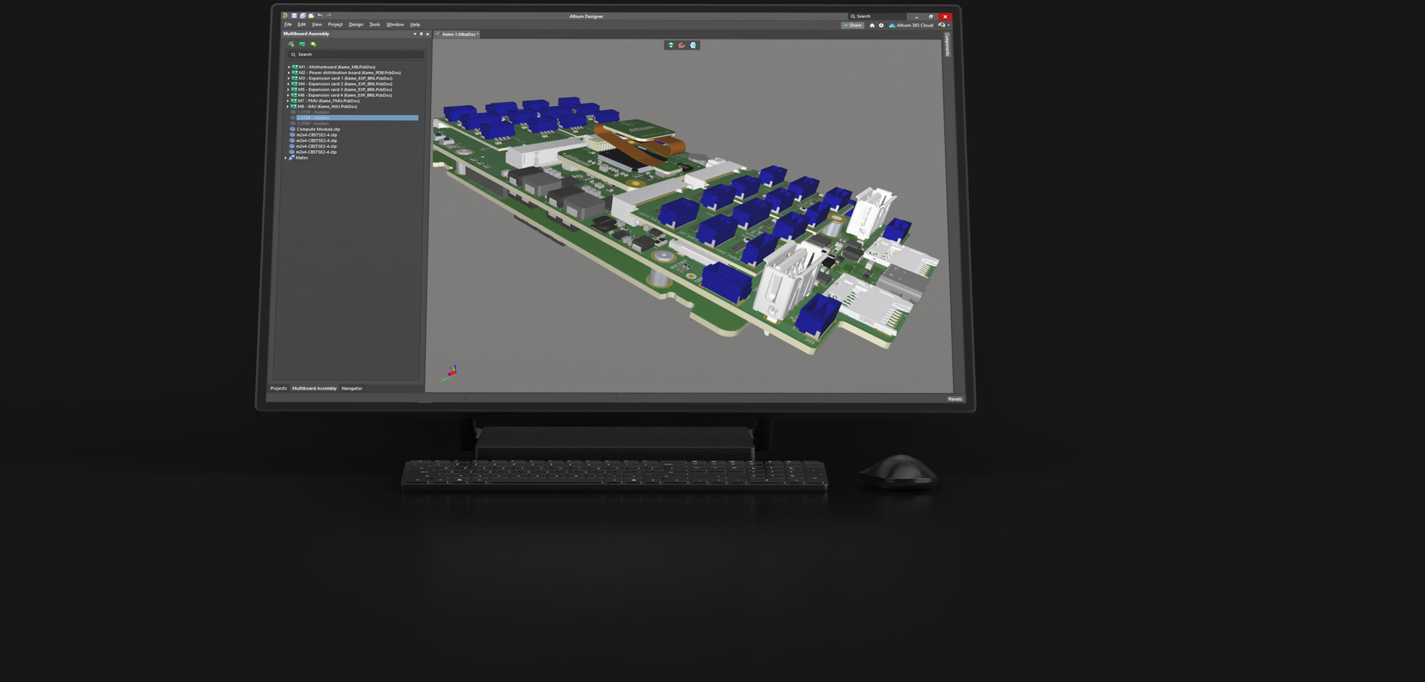Click the Home icon beside Share
This screenshot has height=682, width=1425.
pos(872,26)
